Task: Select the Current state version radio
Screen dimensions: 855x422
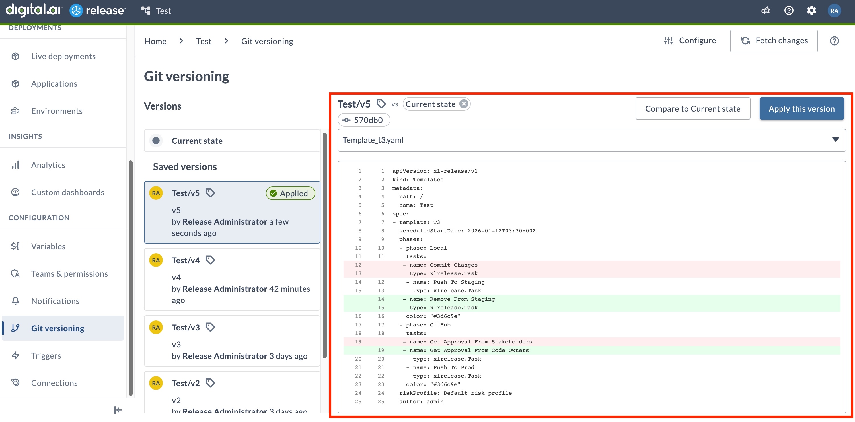Action: click(156, 140)
